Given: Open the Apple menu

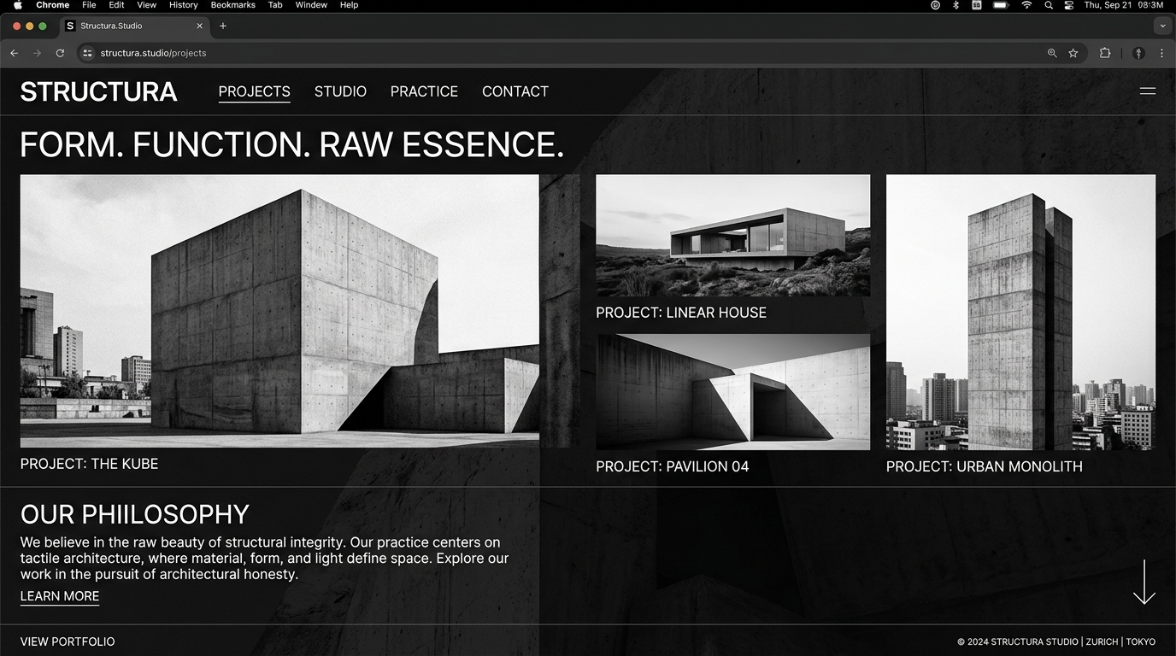Looking at the screenshot, I should [x=18, y=5].
